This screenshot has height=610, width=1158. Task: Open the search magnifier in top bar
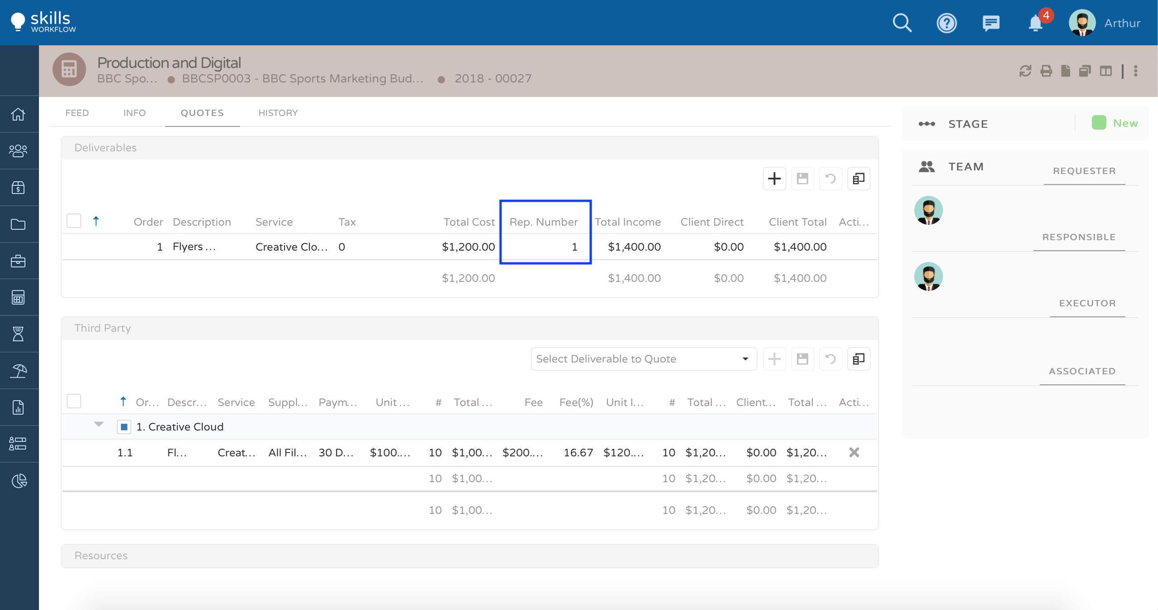point(902,23)
